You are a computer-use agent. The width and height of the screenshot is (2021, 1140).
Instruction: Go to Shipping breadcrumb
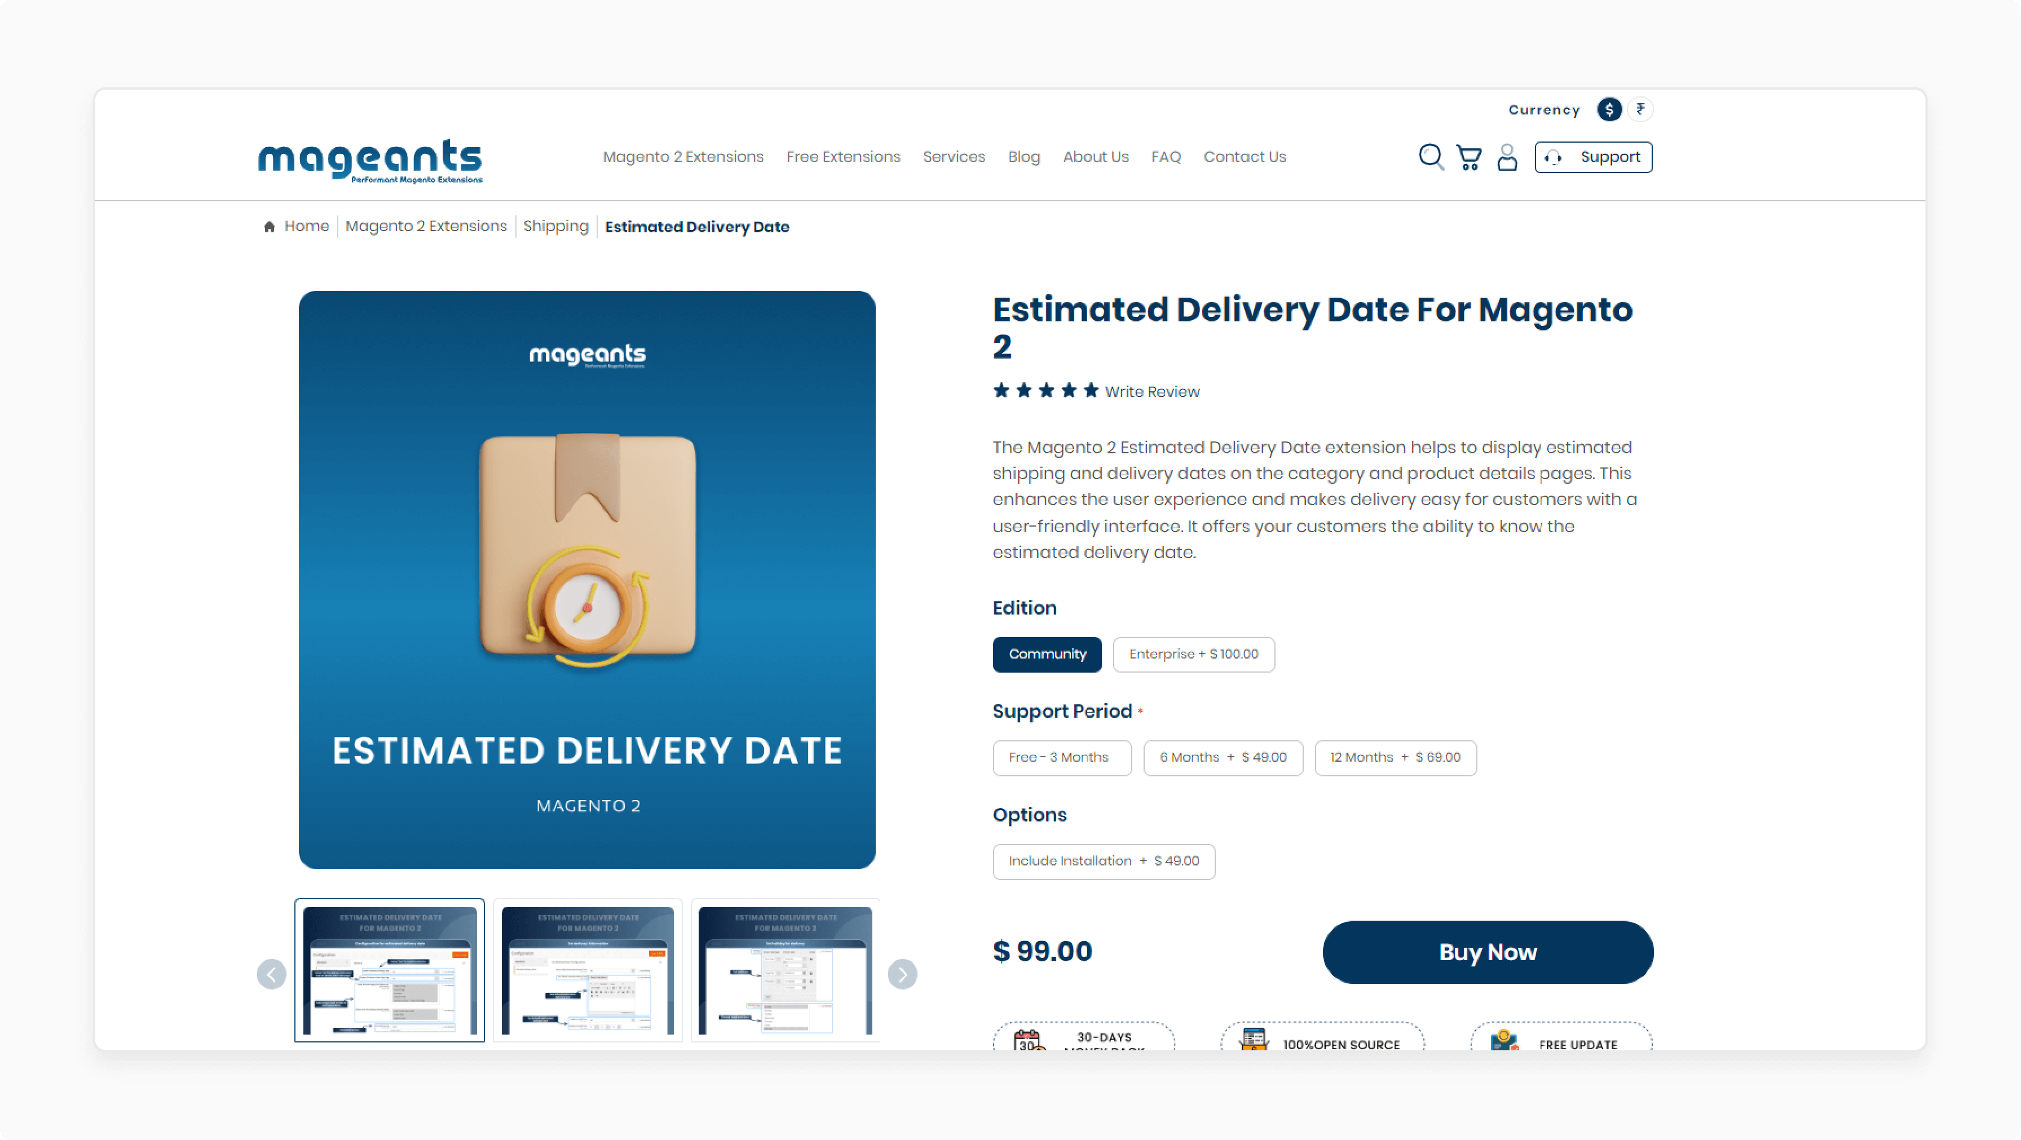coord(555,226)
